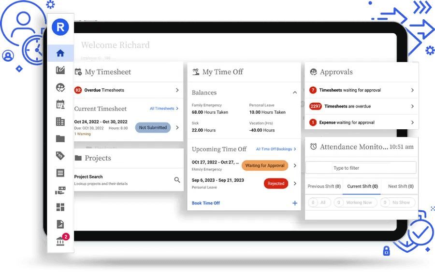This screenshot has width=435, height=272.
Task: Open the price tags sidebar icon
Action: click(x=60, y=156)
